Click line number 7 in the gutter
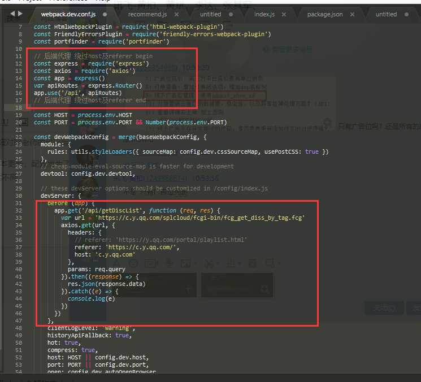 click(x=20, y=27)
